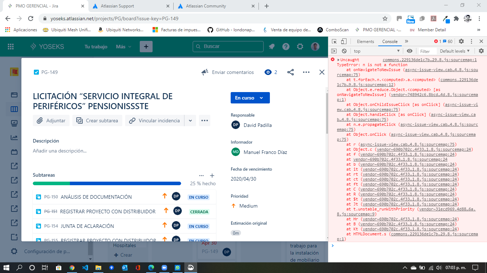Open the Jira help question mark icon

(286, 47)
